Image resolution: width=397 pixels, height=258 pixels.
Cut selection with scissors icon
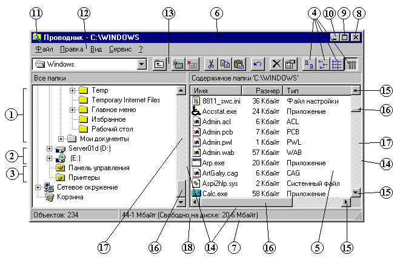point(211,64)
